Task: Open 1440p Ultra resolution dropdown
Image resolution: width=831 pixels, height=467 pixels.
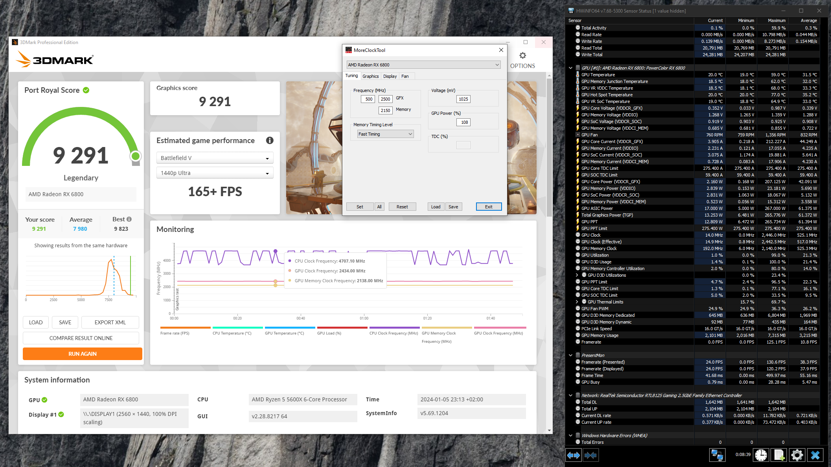Action: pyautogui.click(x=215, y=173)
